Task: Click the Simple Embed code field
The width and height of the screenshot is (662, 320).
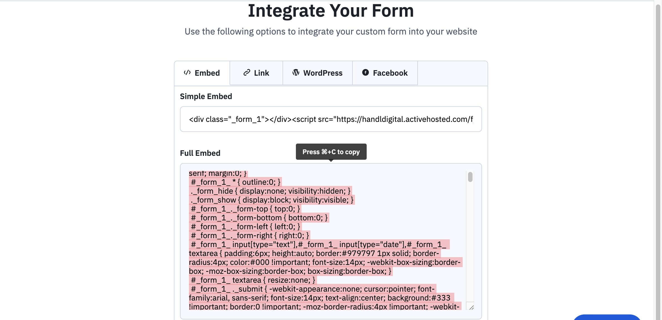Action: [331, 119]
